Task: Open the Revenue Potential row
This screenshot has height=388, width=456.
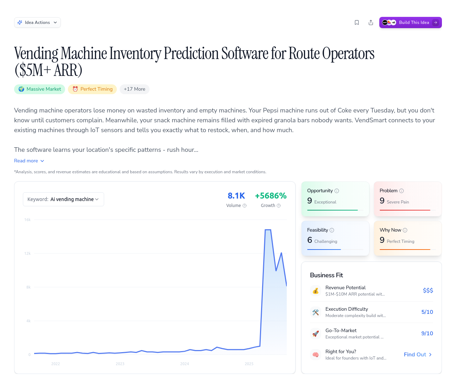Action: point(371,291)
